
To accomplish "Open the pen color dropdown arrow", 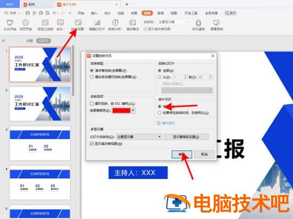I will click(x=133, y=111).
